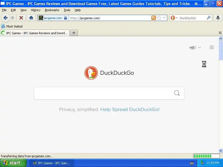
Task: Open a new tab with plus button
Action: point(74,33)
